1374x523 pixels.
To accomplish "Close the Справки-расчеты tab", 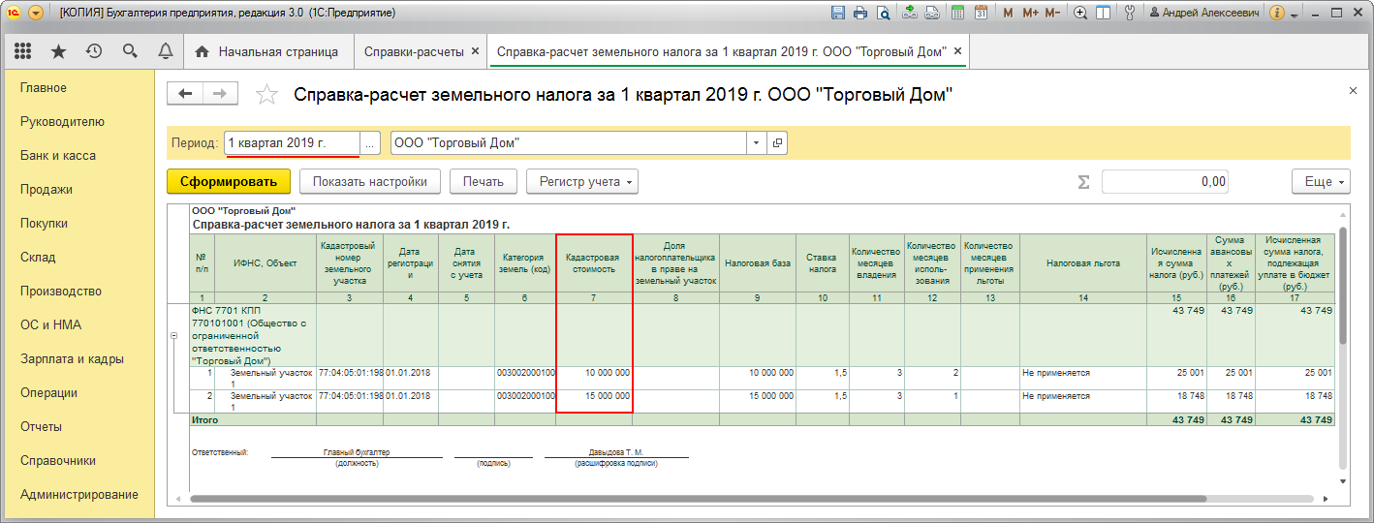I will click(x=475, y=51).
